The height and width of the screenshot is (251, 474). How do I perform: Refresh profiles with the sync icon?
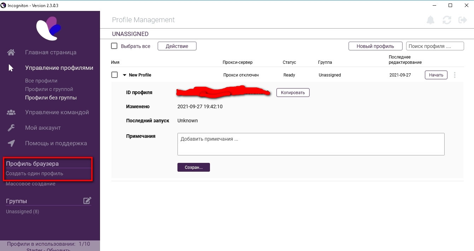click(x=447, y=20)
